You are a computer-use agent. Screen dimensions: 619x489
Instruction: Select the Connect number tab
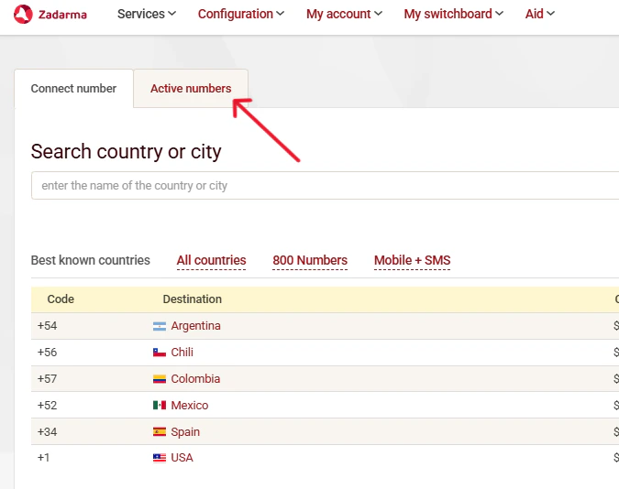pyautogui.click(x=74, y=88)
